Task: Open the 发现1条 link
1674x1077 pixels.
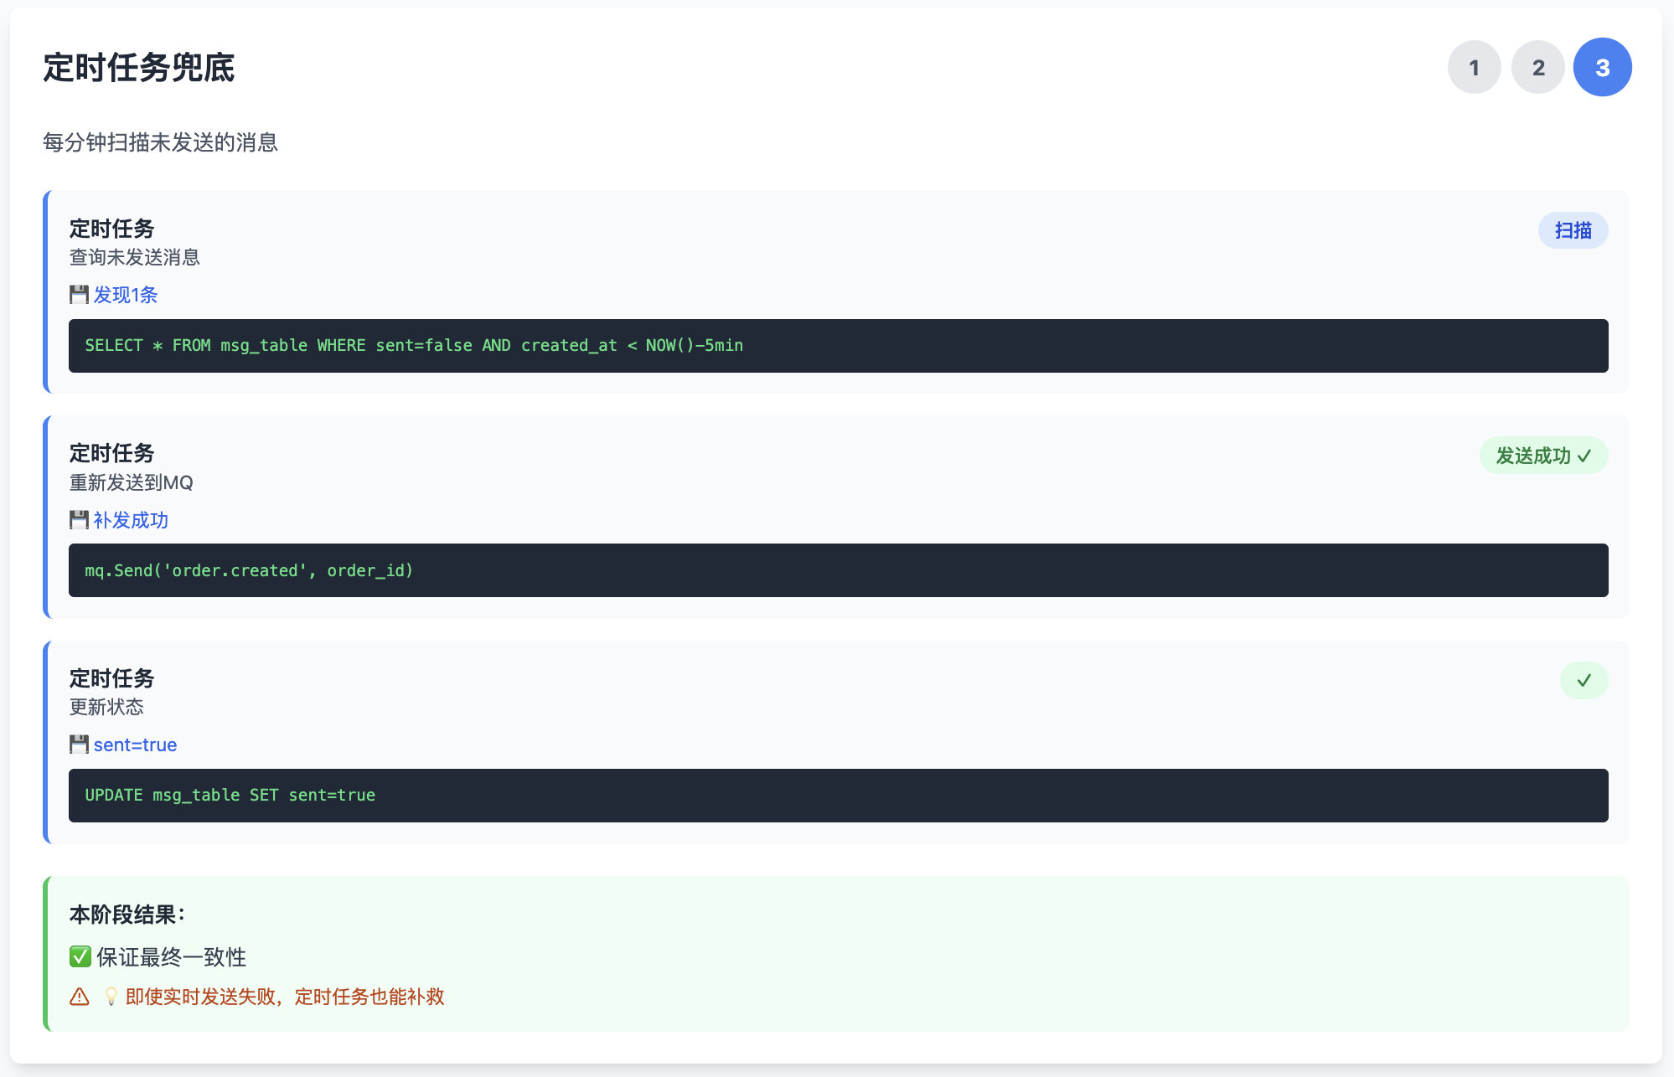Action: 126,295
